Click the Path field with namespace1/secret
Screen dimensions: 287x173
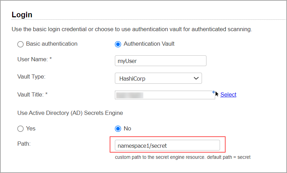point(167,145)
